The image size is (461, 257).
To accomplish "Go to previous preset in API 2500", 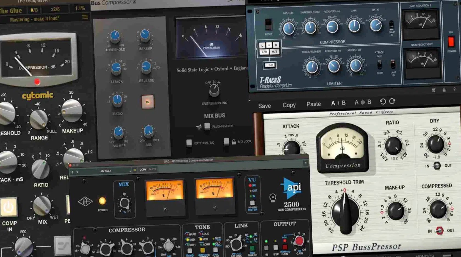I will [73, 172].
